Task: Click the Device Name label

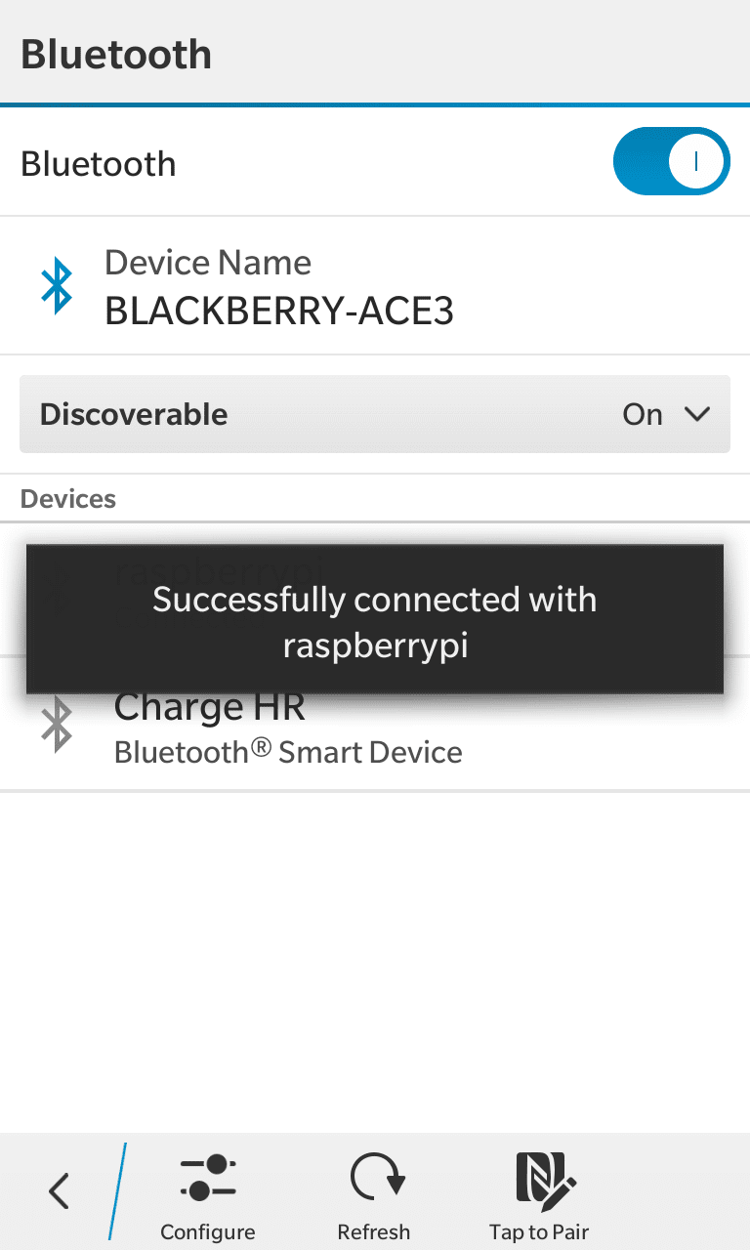Action: click(x=208, y=262)
